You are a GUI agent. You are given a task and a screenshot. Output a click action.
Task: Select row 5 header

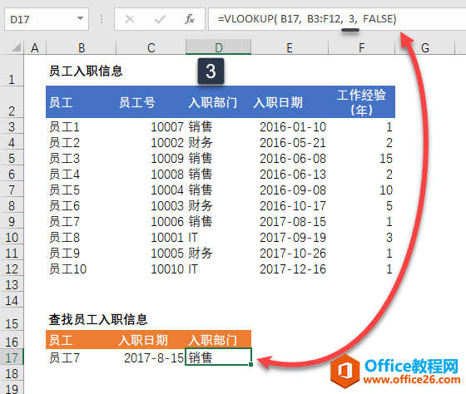click(12, 158)
